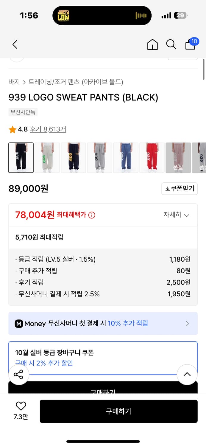
Task: Open 바지 category breadcrumb
Action: click(x=14, y=82)
